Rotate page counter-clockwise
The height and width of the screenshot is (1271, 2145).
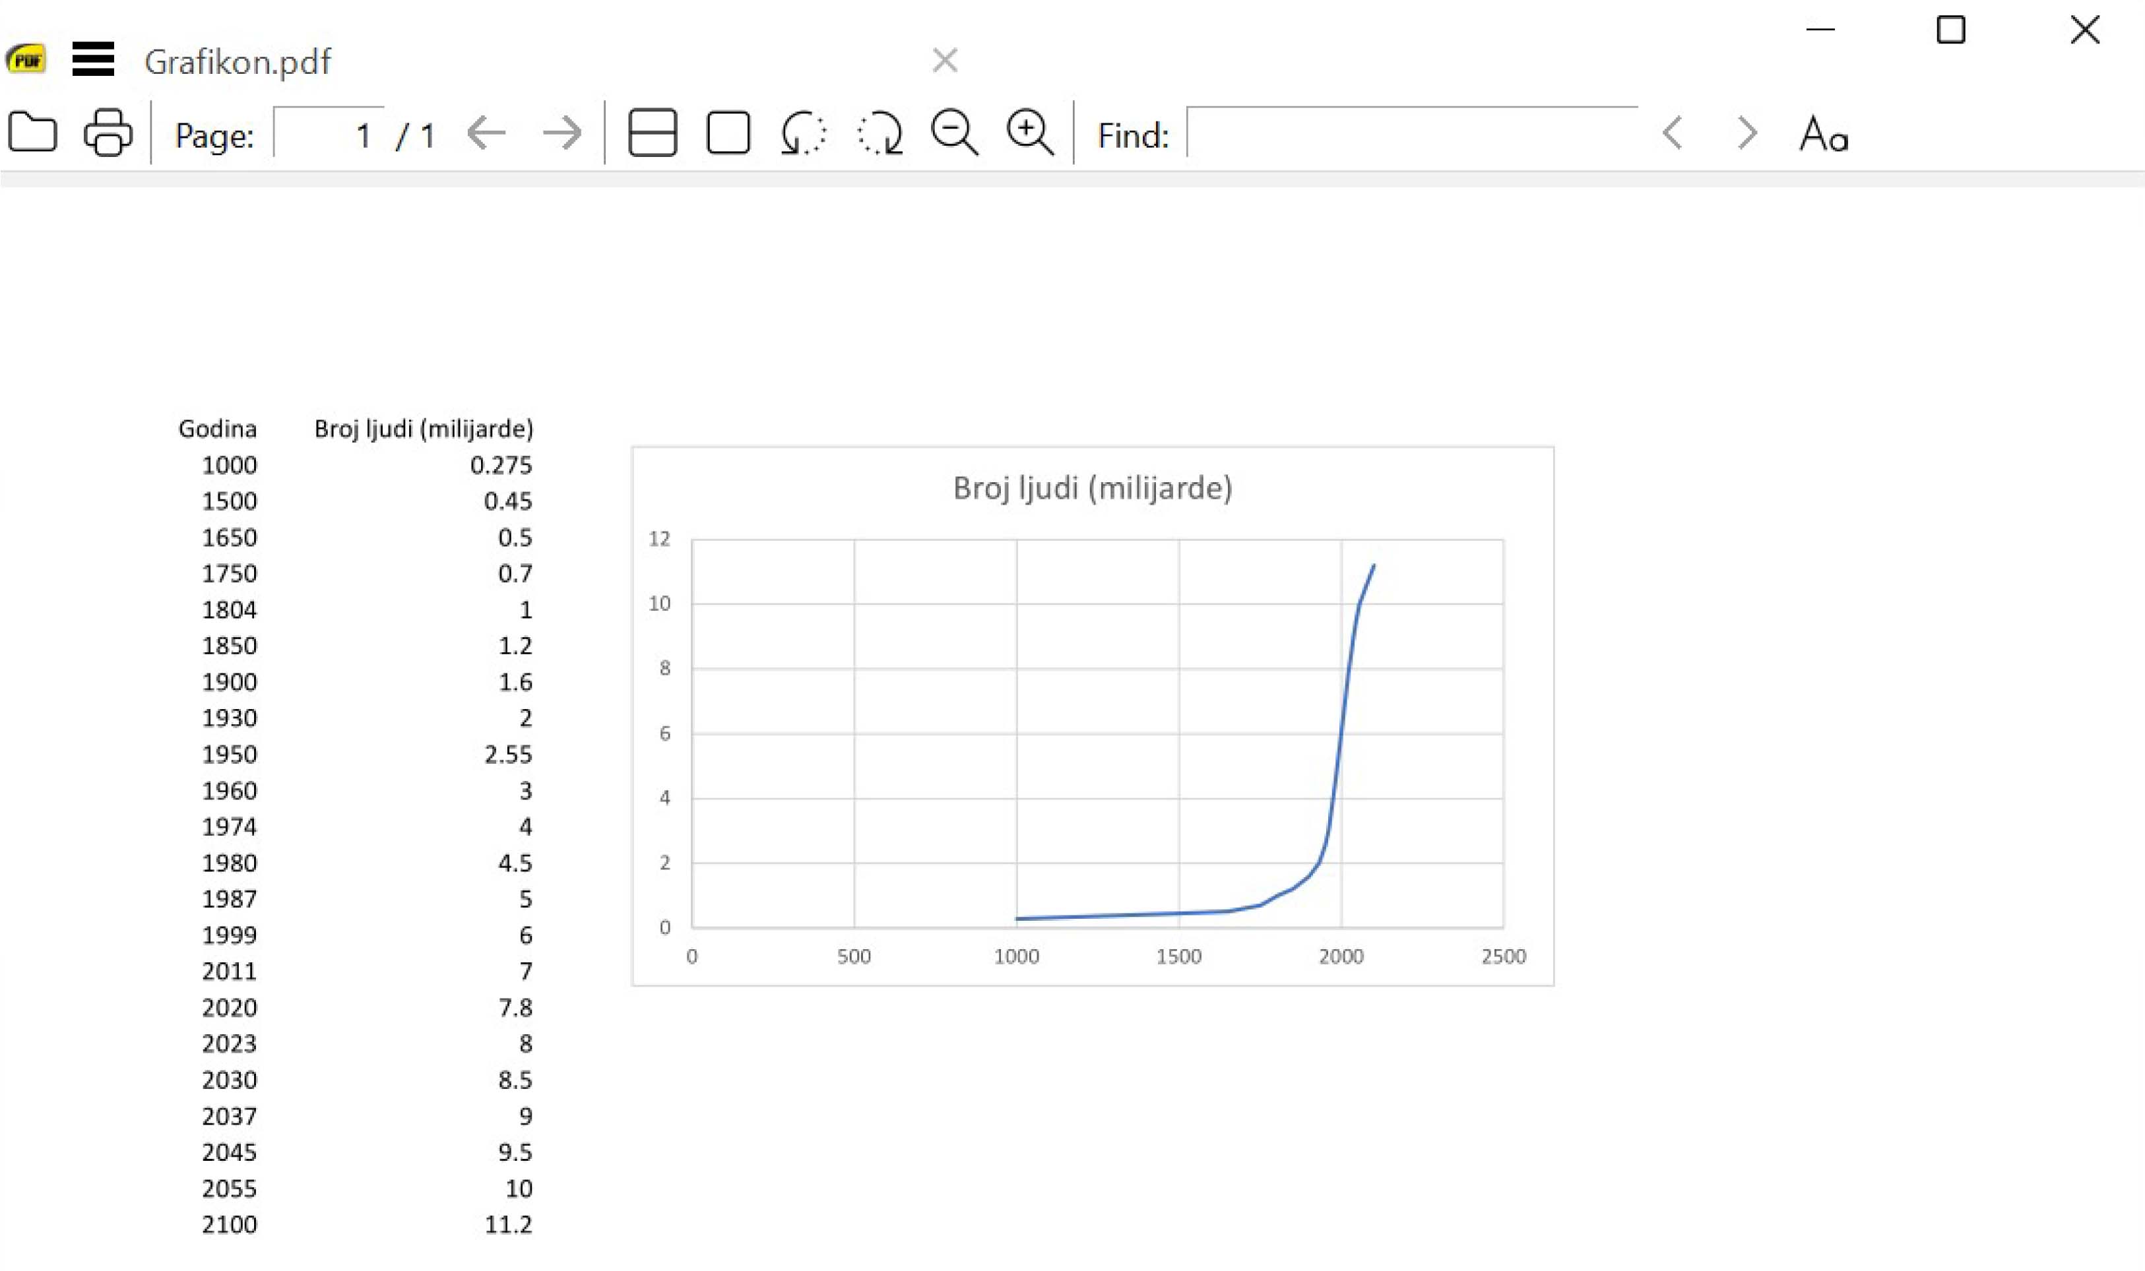click(803, 133)
